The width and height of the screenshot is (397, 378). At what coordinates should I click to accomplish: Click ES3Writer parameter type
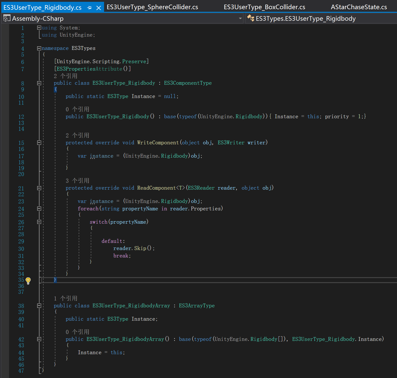[x=231, y=143]
